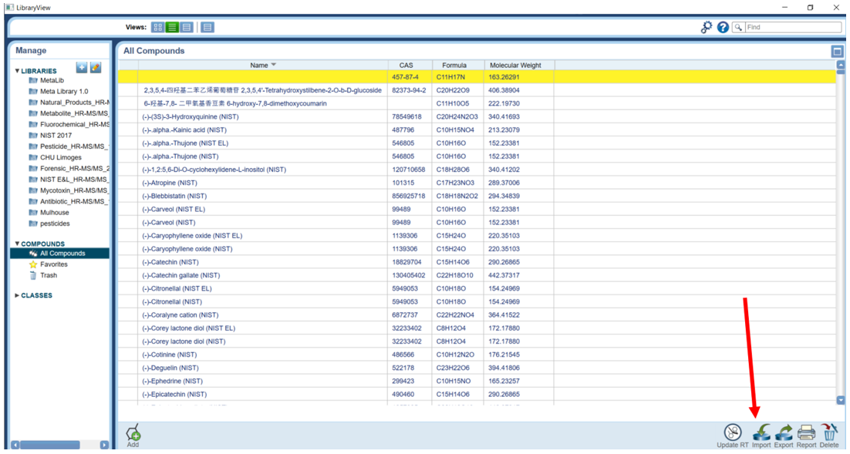Viewport: 850px width, 454px height.
Task: Open the Trash folder
Action: [x=48, y=275]
